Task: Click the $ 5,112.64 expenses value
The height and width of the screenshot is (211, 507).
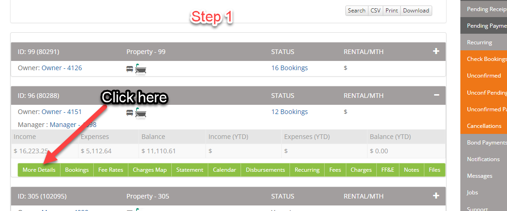Action: [97, 151]
